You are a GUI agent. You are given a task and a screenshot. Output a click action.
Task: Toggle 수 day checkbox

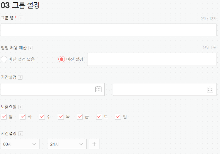pyautogui.click(x=42, y=117)
